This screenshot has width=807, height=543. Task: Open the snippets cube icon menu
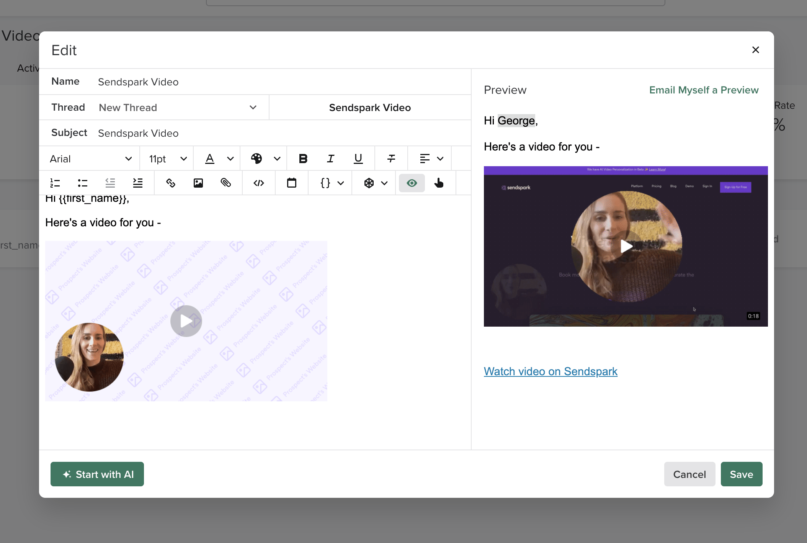[x=369, y=183]
